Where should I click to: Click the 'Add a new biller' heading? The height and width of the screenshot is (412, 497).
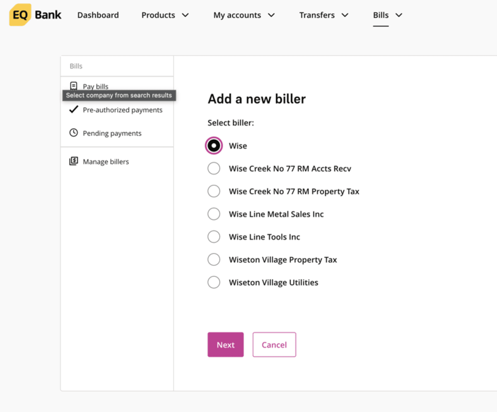[x=257, y=99]
